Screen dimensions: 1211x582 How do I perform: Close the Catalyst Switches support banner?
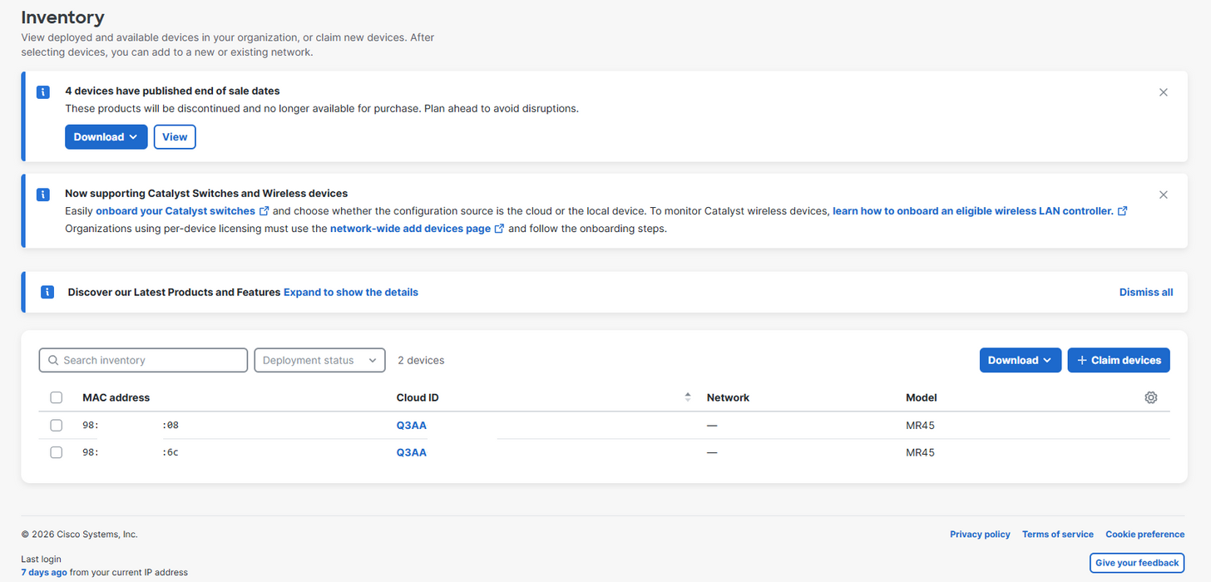click(1164, 195)
